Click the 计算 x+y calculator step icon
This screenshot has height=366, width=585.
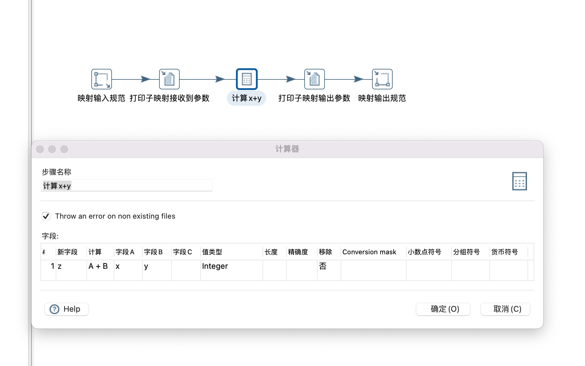pyautogui.click(x=247, y=79)
